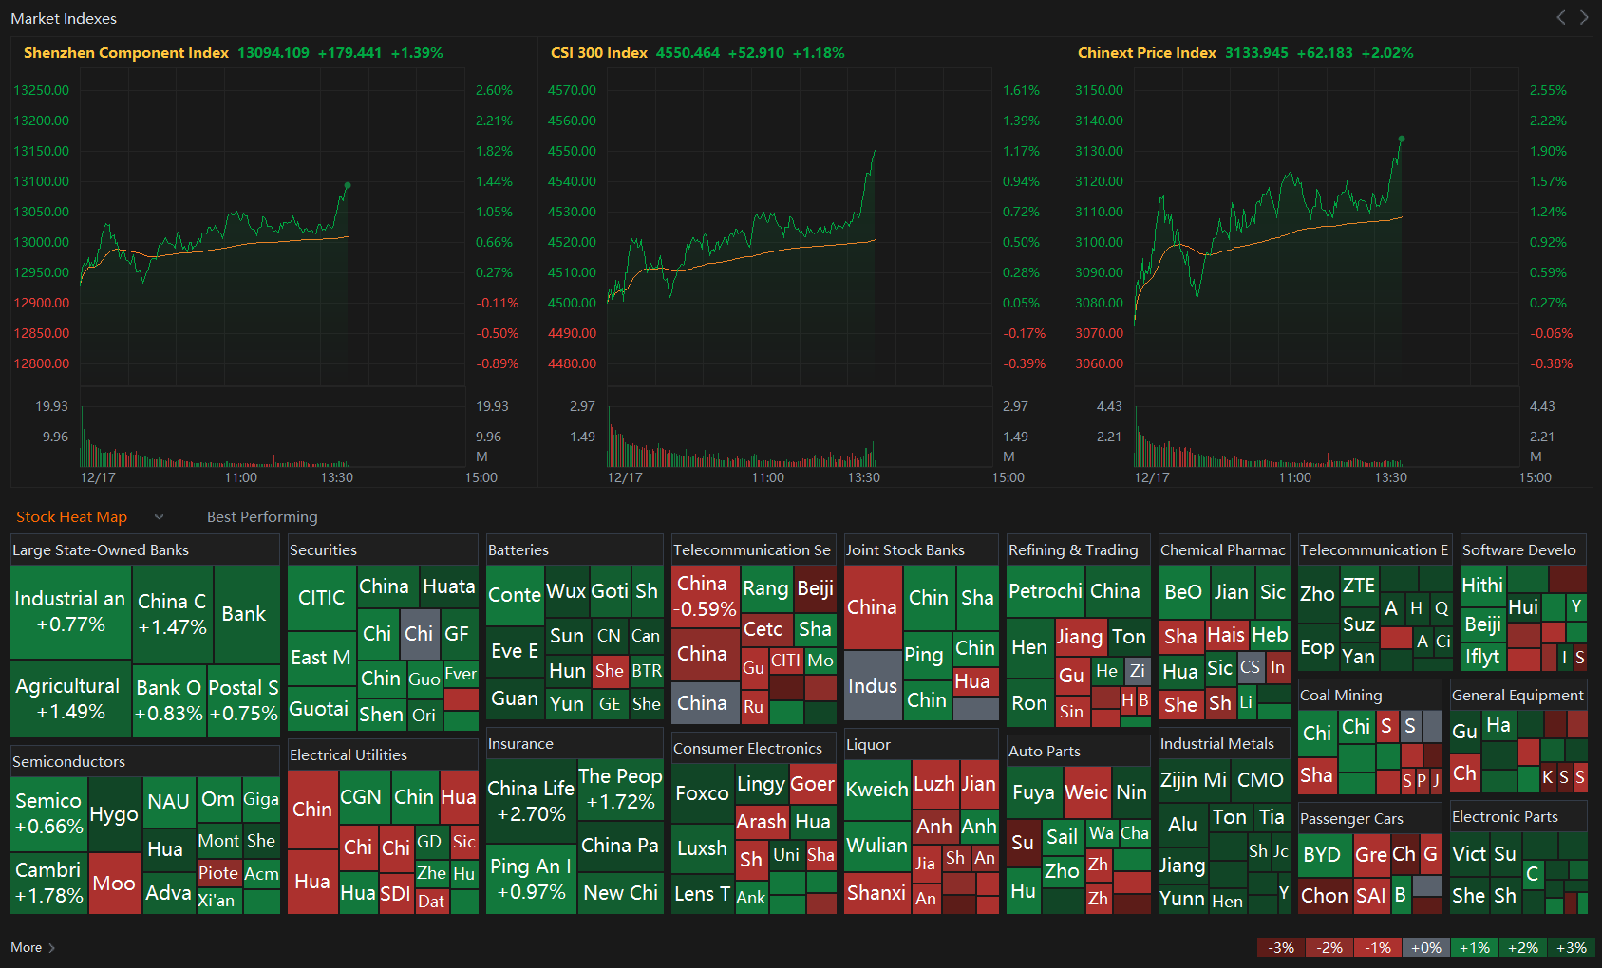
Task: Open the Semiconductors sector header
Action: (145, 761)
